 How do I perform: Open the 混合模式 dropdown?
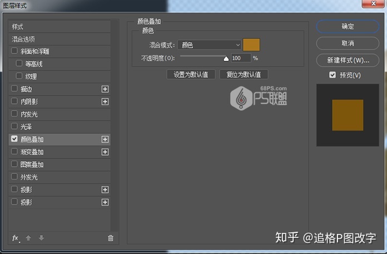(209, 45)
